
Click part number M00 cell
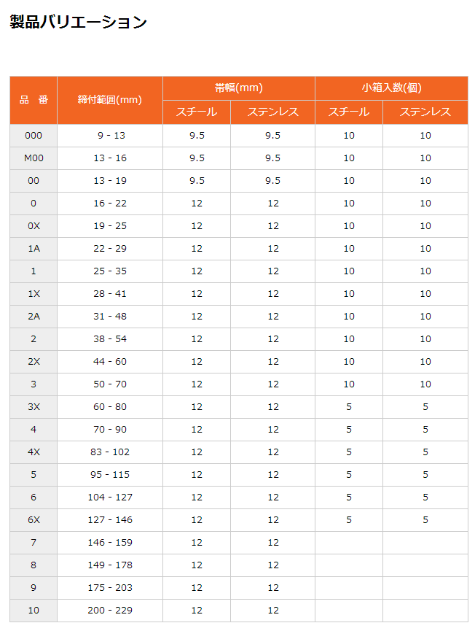(34, 158)
